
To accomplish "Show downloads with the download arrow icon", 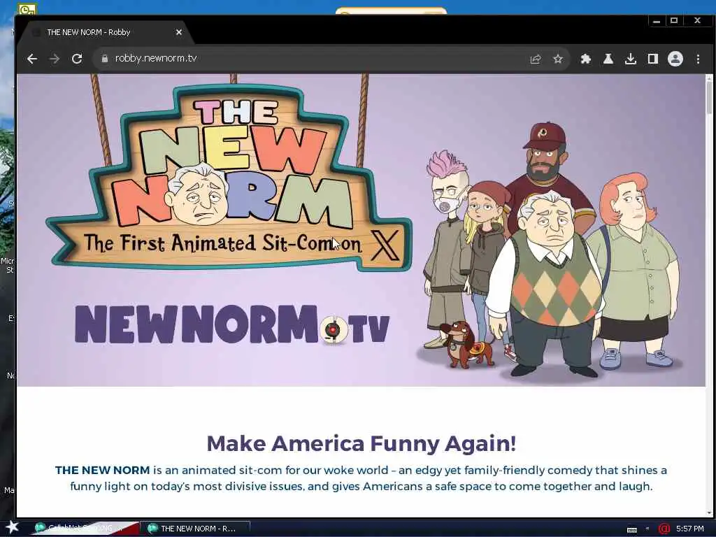I will pyautogui.click(x=631, y=59).
